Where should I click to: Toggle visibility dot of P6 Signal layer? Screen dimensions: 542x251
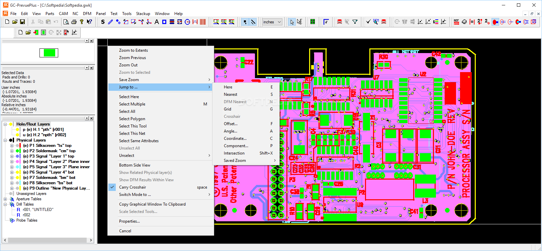click(17, 172)
